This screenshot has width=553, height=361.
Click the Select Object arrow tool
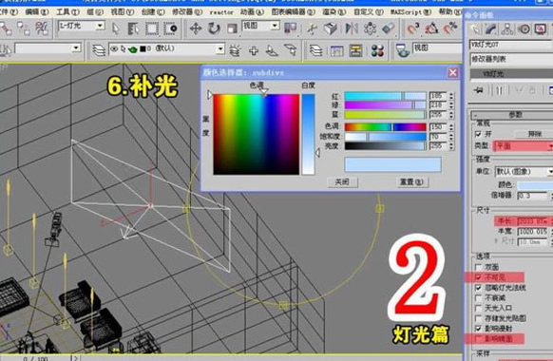tap(115, 28)
